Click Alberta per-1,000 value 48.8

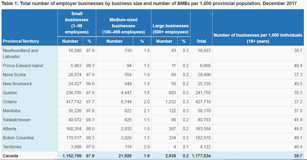point(298,129)
